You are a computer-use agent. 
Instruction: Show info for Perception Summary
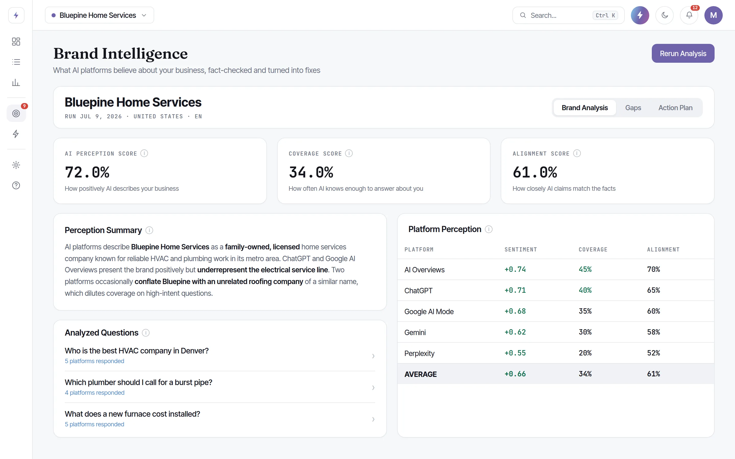pos(149,230)
